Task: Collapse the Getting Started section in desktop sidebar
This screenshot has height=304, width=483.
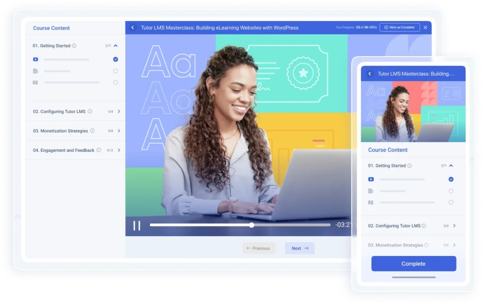Action: 116,46
